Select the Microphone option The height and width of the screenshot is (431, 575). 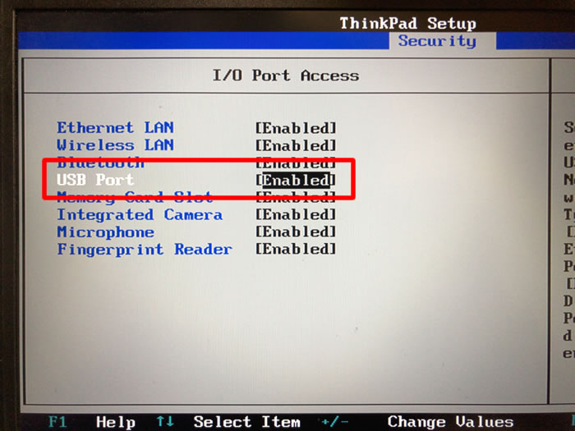tap(106, 232)
